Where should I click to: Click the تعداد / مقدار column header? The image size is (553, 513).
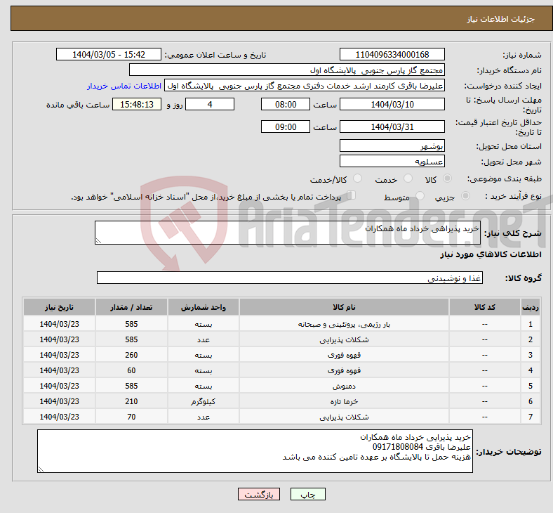[131, 307]
